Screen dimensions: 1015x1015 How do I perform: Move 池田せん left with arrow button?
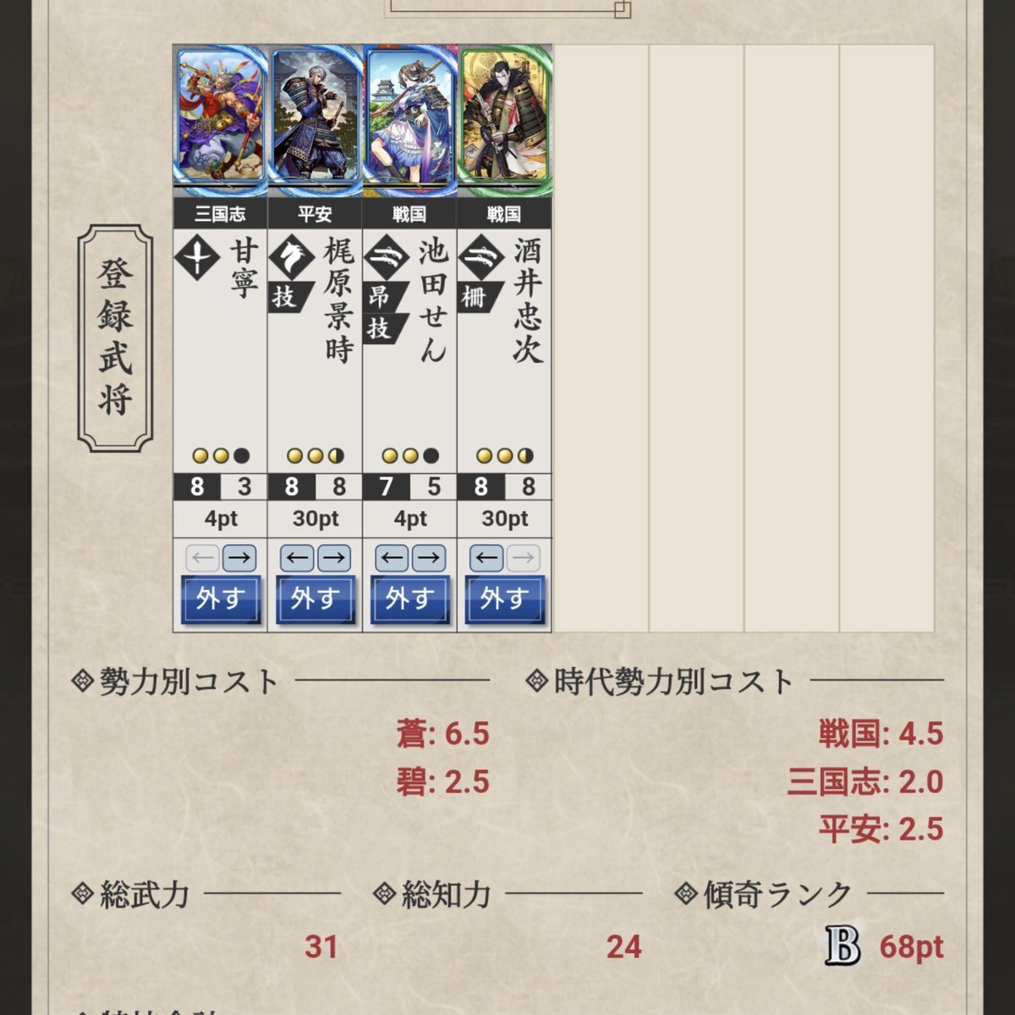pos(392,558)
